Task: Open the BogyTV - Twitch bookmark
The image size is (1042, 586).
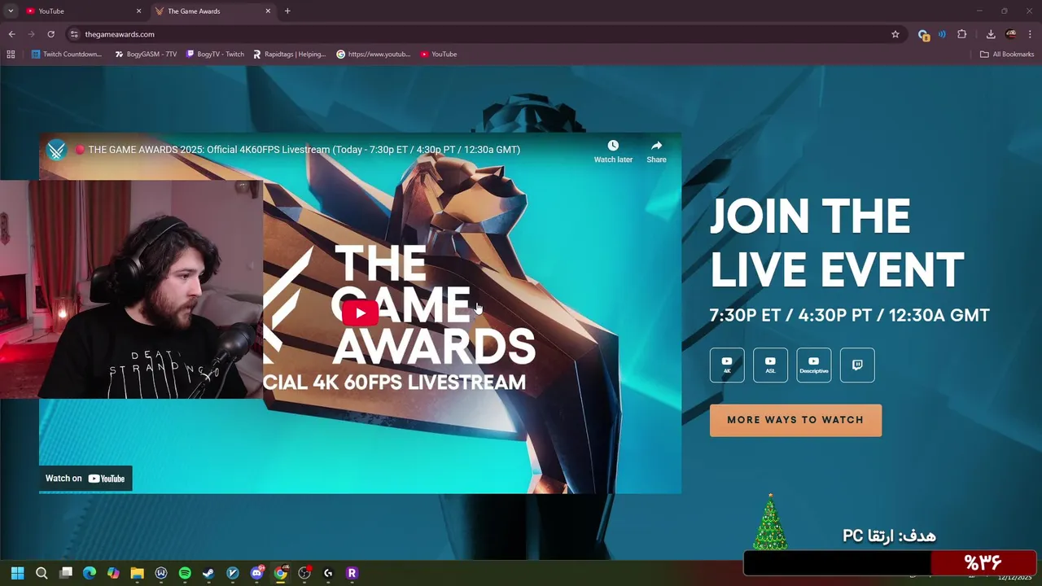Action: point(215,55)
